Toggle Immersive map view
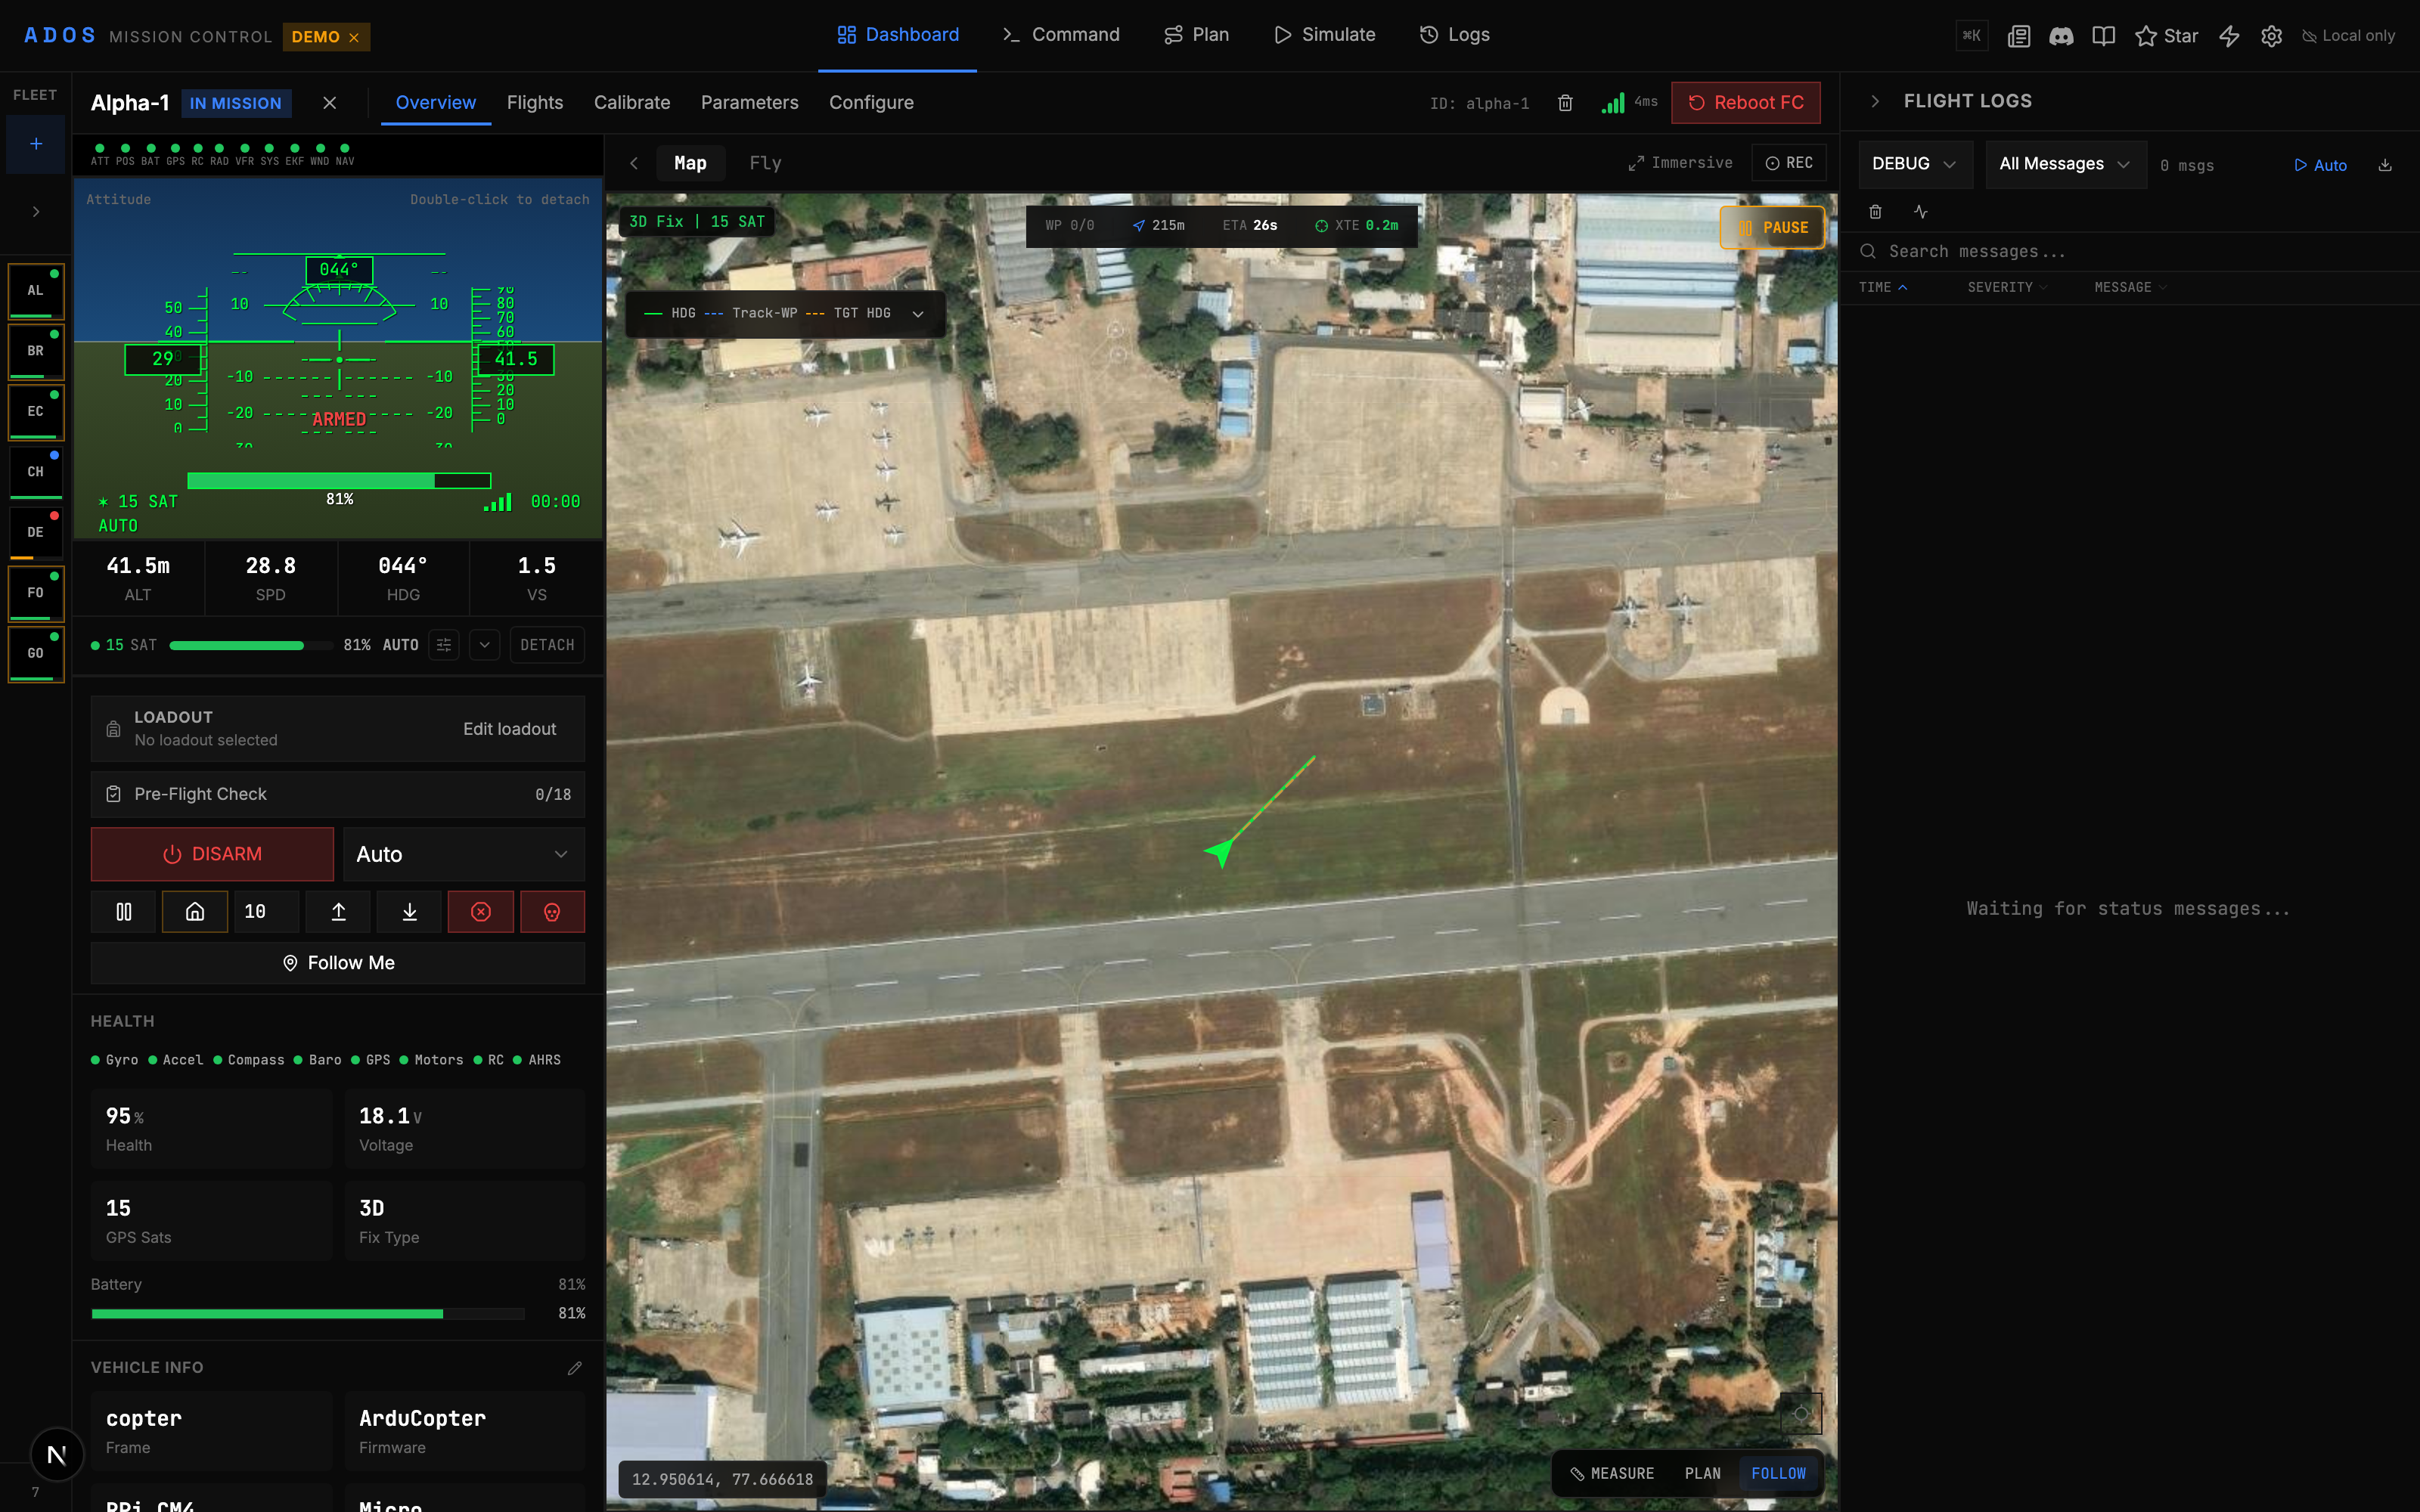The height and width of the screenshot is (1512, 2420). point(1681,163)
